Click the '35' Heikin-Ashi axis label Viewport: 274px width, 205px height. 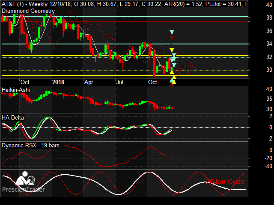(269, 99)
